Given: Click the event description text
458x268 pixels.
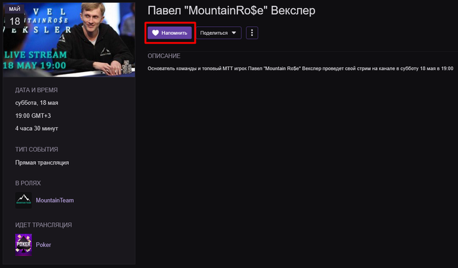Looking at the screenshot, I should pyautogui.click(x=300, y=68).
